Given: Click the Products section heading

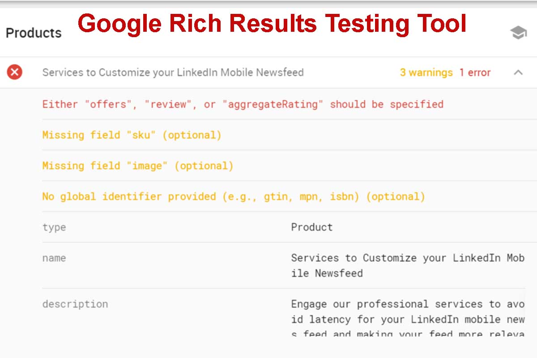Looking at the screenshot, I should 34,33.
